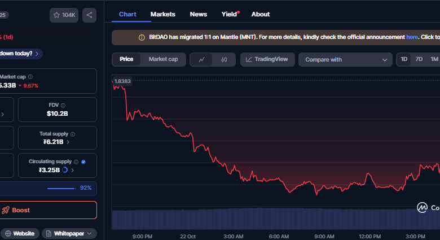
Task: Switch chart to Market cap view
Action: click(x=163, y=59)
